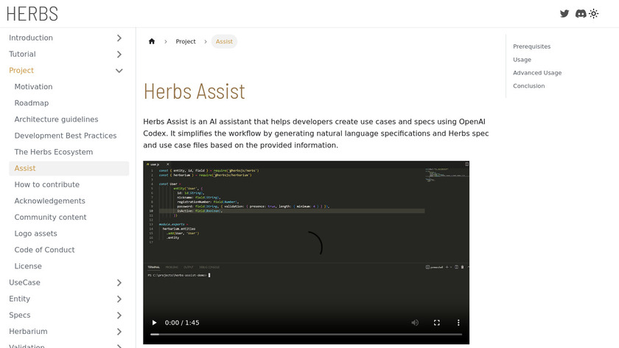Open the License page
The image size is (619, 348).
pos(28,266)
